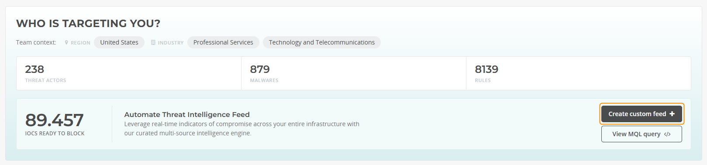Click the plus icon on Create custom feed
This screenshot has height=165, width=707.
pyautogui.click(x=672, y=114)
